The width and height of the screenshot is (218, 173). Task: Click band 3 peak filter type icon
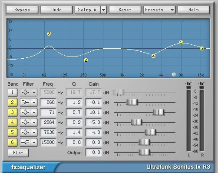[x=26, y=113]
